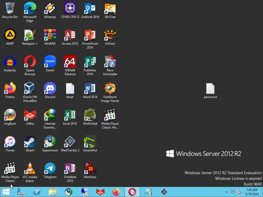Click the WinDirStat desktop icon

click(90, 117)
